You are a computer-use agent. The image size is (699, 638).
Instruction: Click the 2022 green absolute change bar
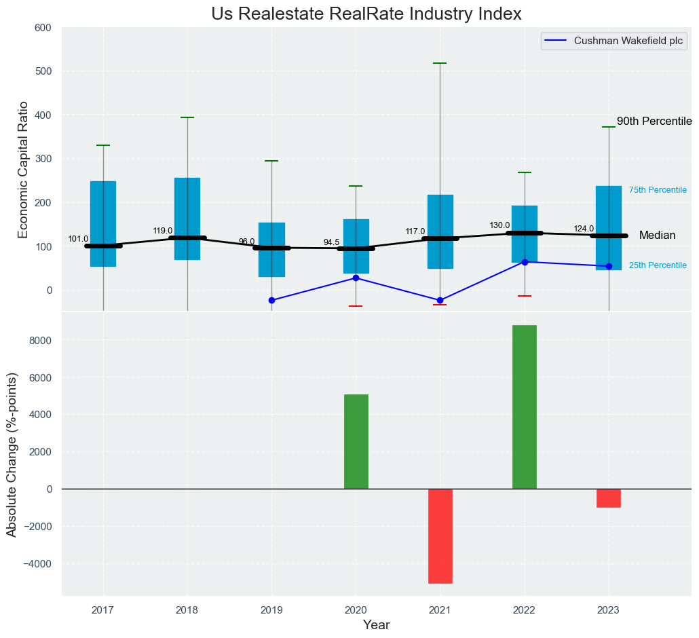click(x=525, y=407)
